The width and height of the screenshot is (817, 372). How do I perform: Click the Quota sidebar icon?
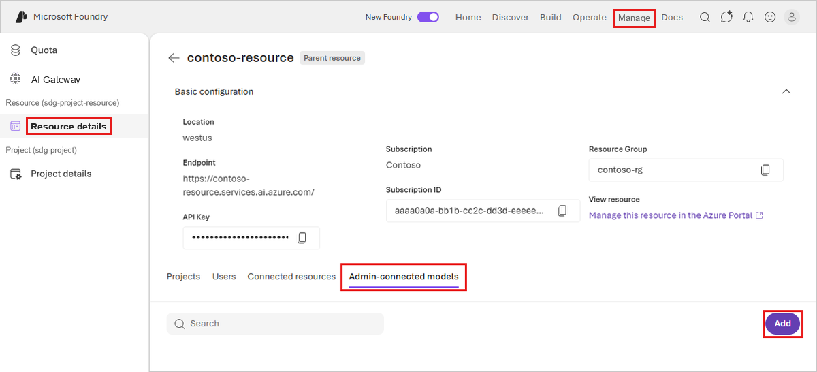click(16, 50)
